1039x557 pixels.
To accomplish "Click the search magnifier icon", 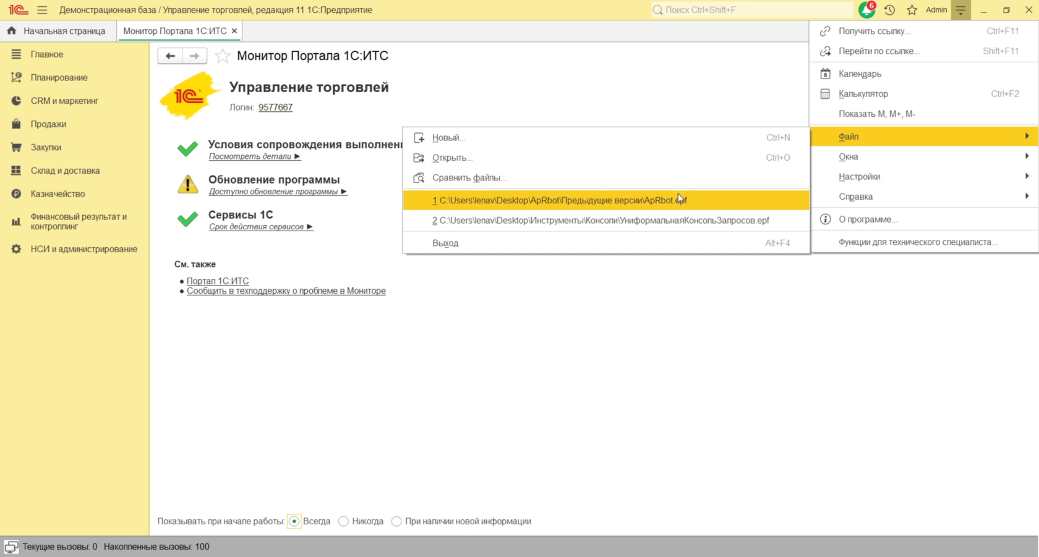I will [x=658, y=10].
